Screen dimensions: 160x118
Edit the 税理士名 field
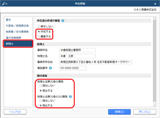[77, 56]
